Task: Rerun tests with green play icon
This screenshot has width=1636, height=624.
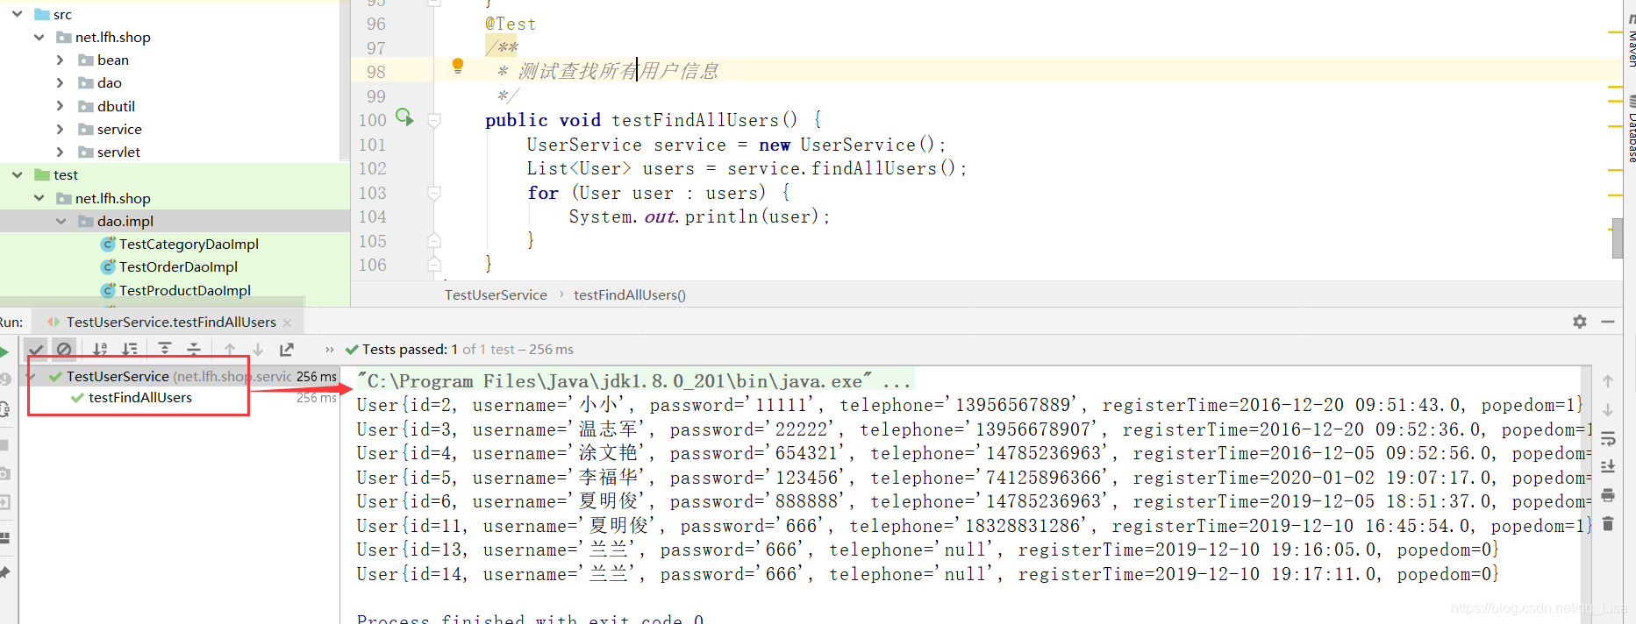Action: [x=4, y=351]
